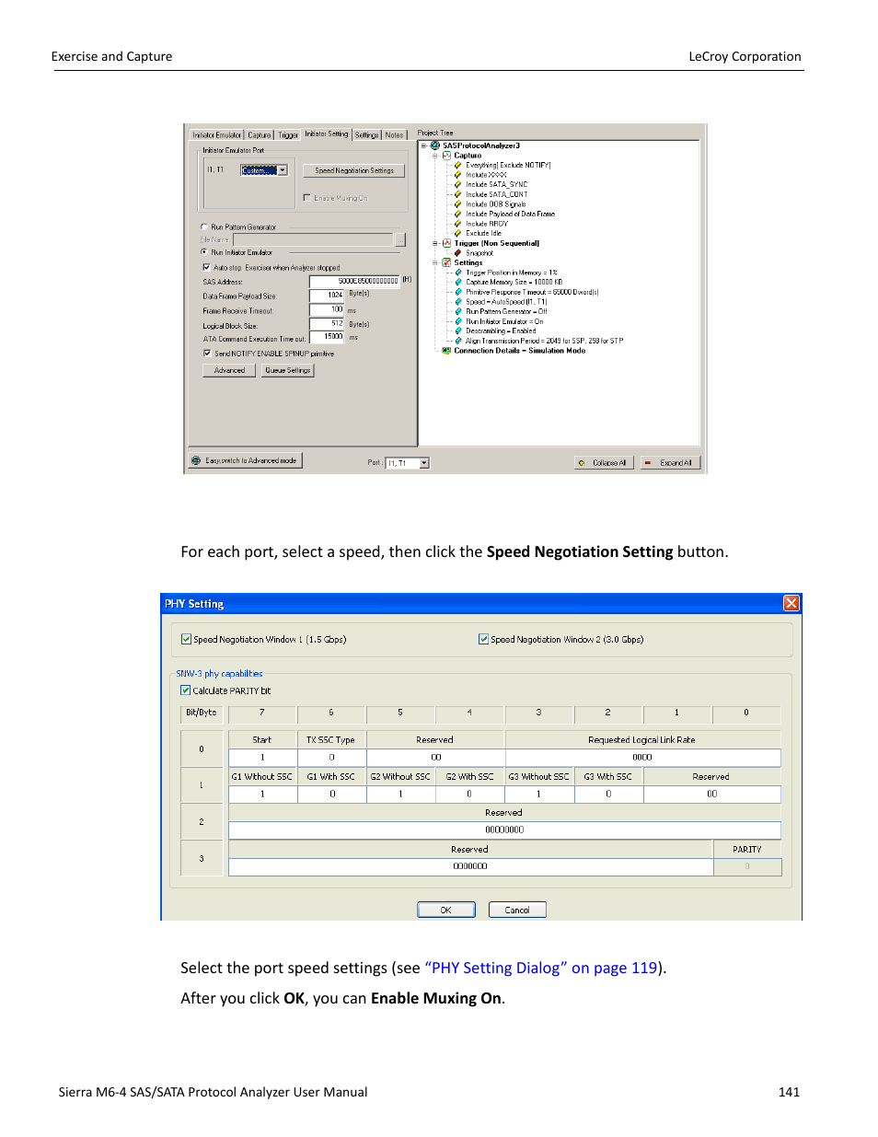878x1137 pixels.
Task: Select the Run Initiator Emulator radio button
Action: pos(204,252)
